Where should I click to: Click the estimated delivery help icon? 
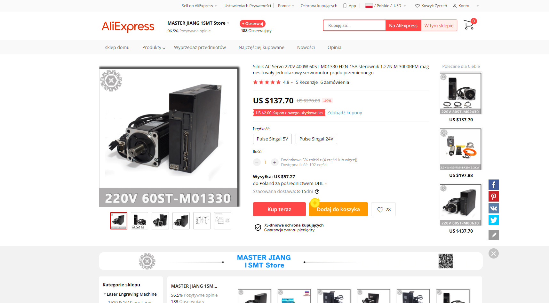[x=317, y=192]
